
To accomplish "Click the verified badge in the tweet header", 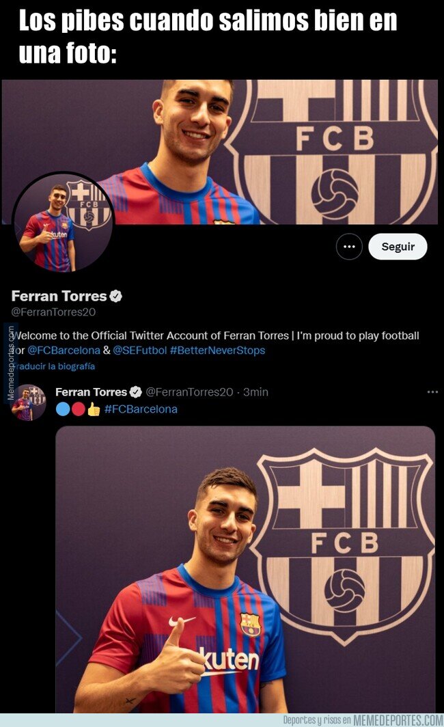I will [136, 392].
